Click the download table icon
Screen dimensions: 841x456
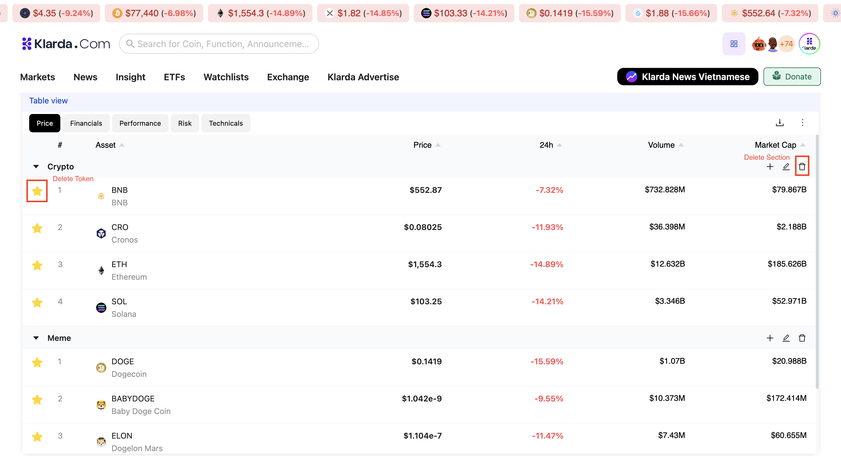(779, 123)
